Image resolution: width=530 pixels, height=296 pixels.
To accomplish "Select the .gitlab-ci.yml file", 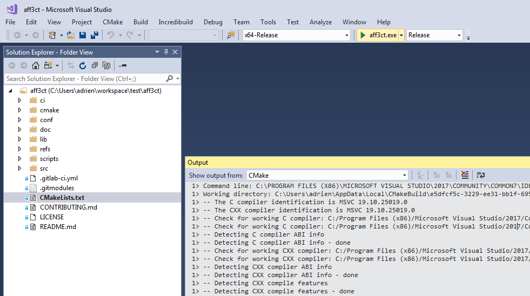I will point(59,178).
